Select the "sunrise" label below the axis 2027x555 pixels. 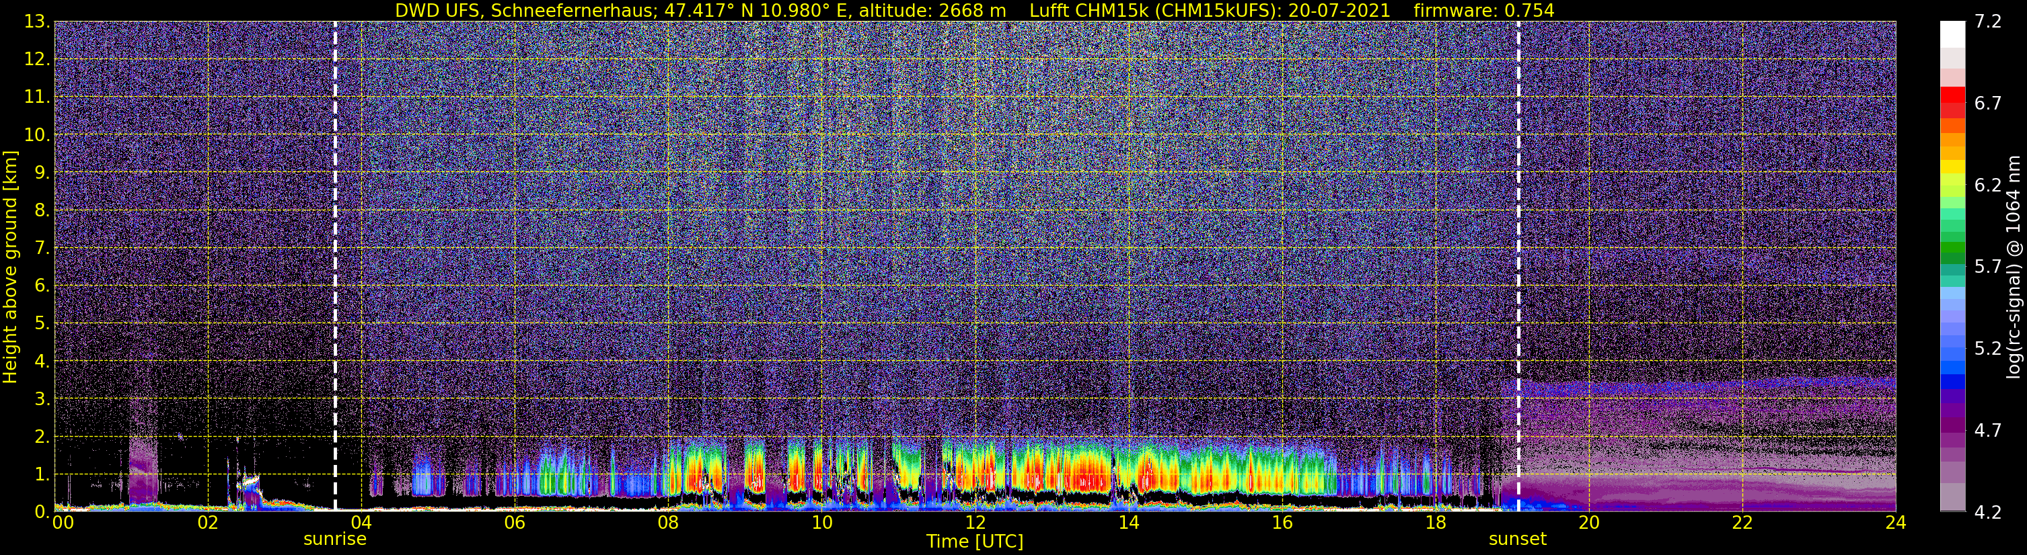pos(335,540)
